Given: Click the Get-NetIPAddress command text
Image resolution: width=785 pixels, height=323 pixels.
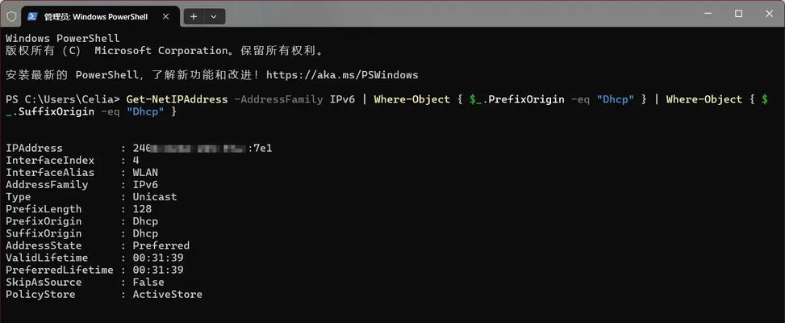Looking at the screenshot, I should point(177,99).
